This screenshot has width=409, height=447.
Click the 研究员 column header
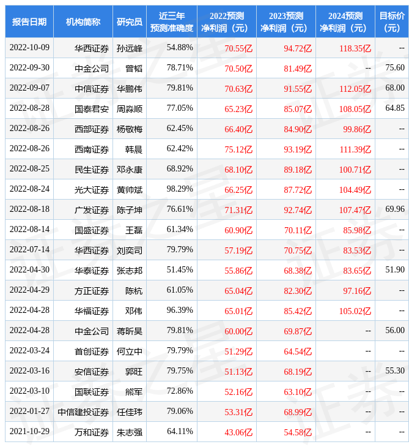pyautogui.click(x=130, y=21)
